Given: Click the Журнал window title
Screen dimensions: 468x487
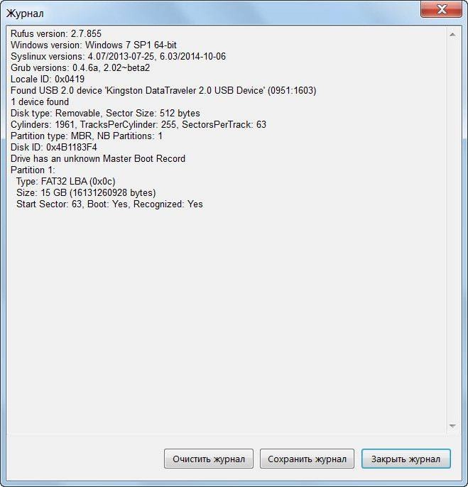Looking at the screenshot, I should [x=25, y=13].
